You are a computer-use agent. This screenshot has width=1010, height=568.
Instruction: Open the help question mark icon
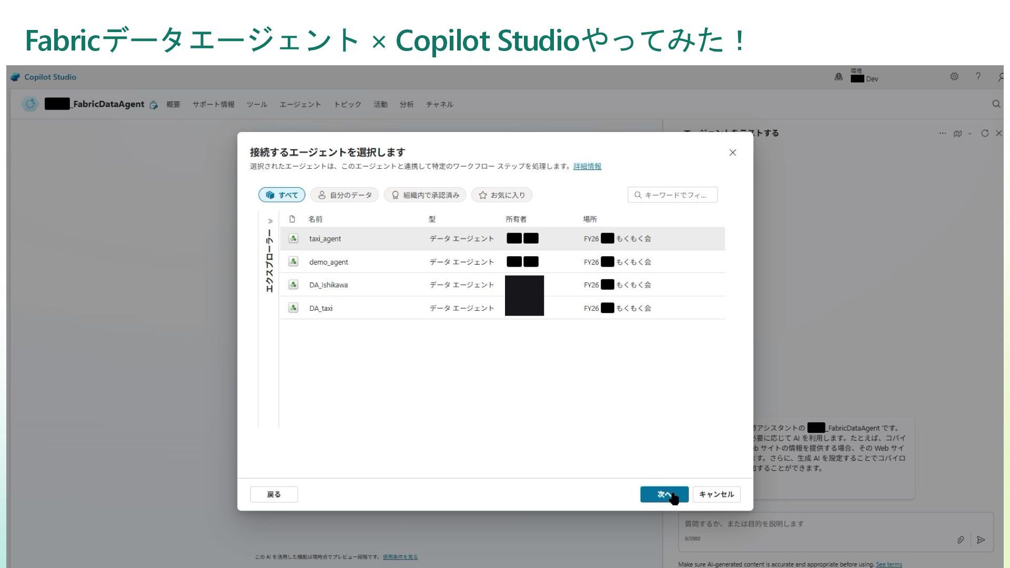click(978, 77)
